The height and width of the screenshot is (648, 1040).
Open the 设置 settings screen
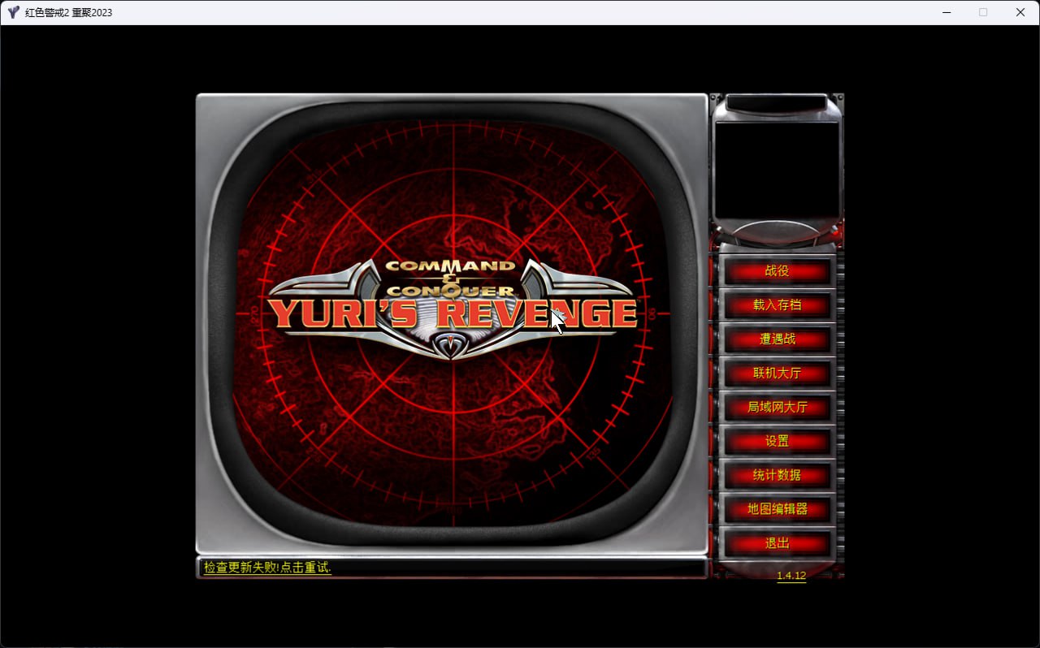click(x=777, y=442)
